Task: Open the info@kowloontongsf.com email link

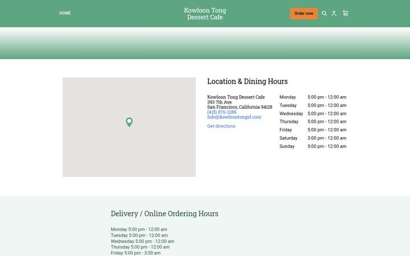Action: (x=234, y=117)
